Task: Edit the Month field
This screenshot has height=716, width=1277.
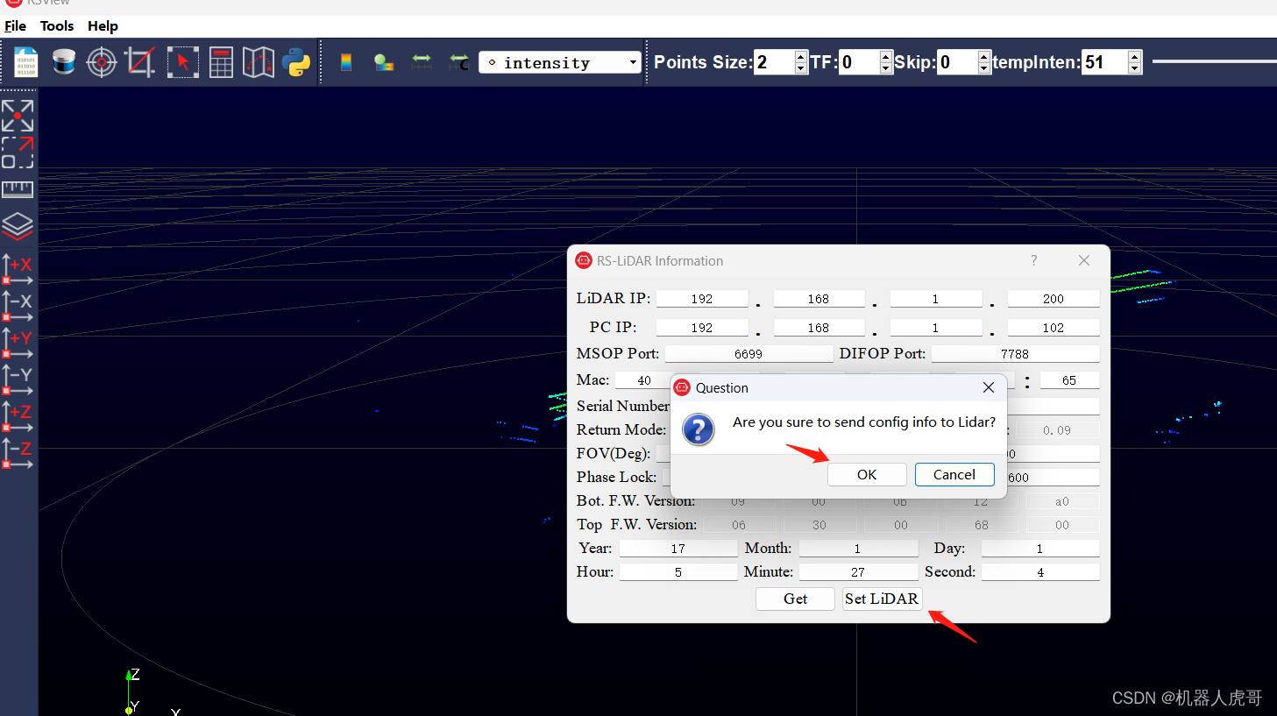Action: [x=858, y=549]
